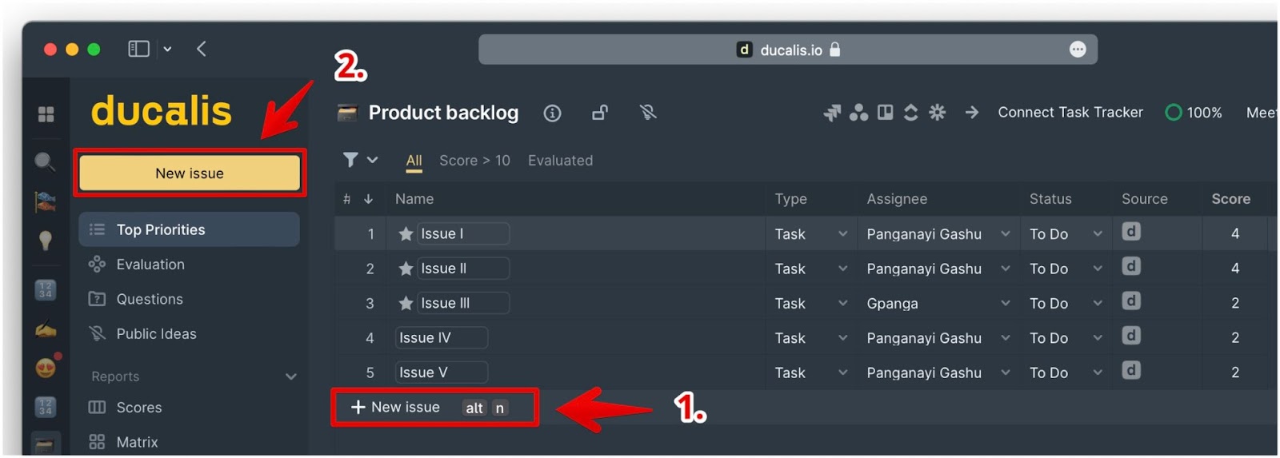The image size is (1280, 458).
Task: Open the browser sidebar toggle icon
Action: tap(138, 49)
